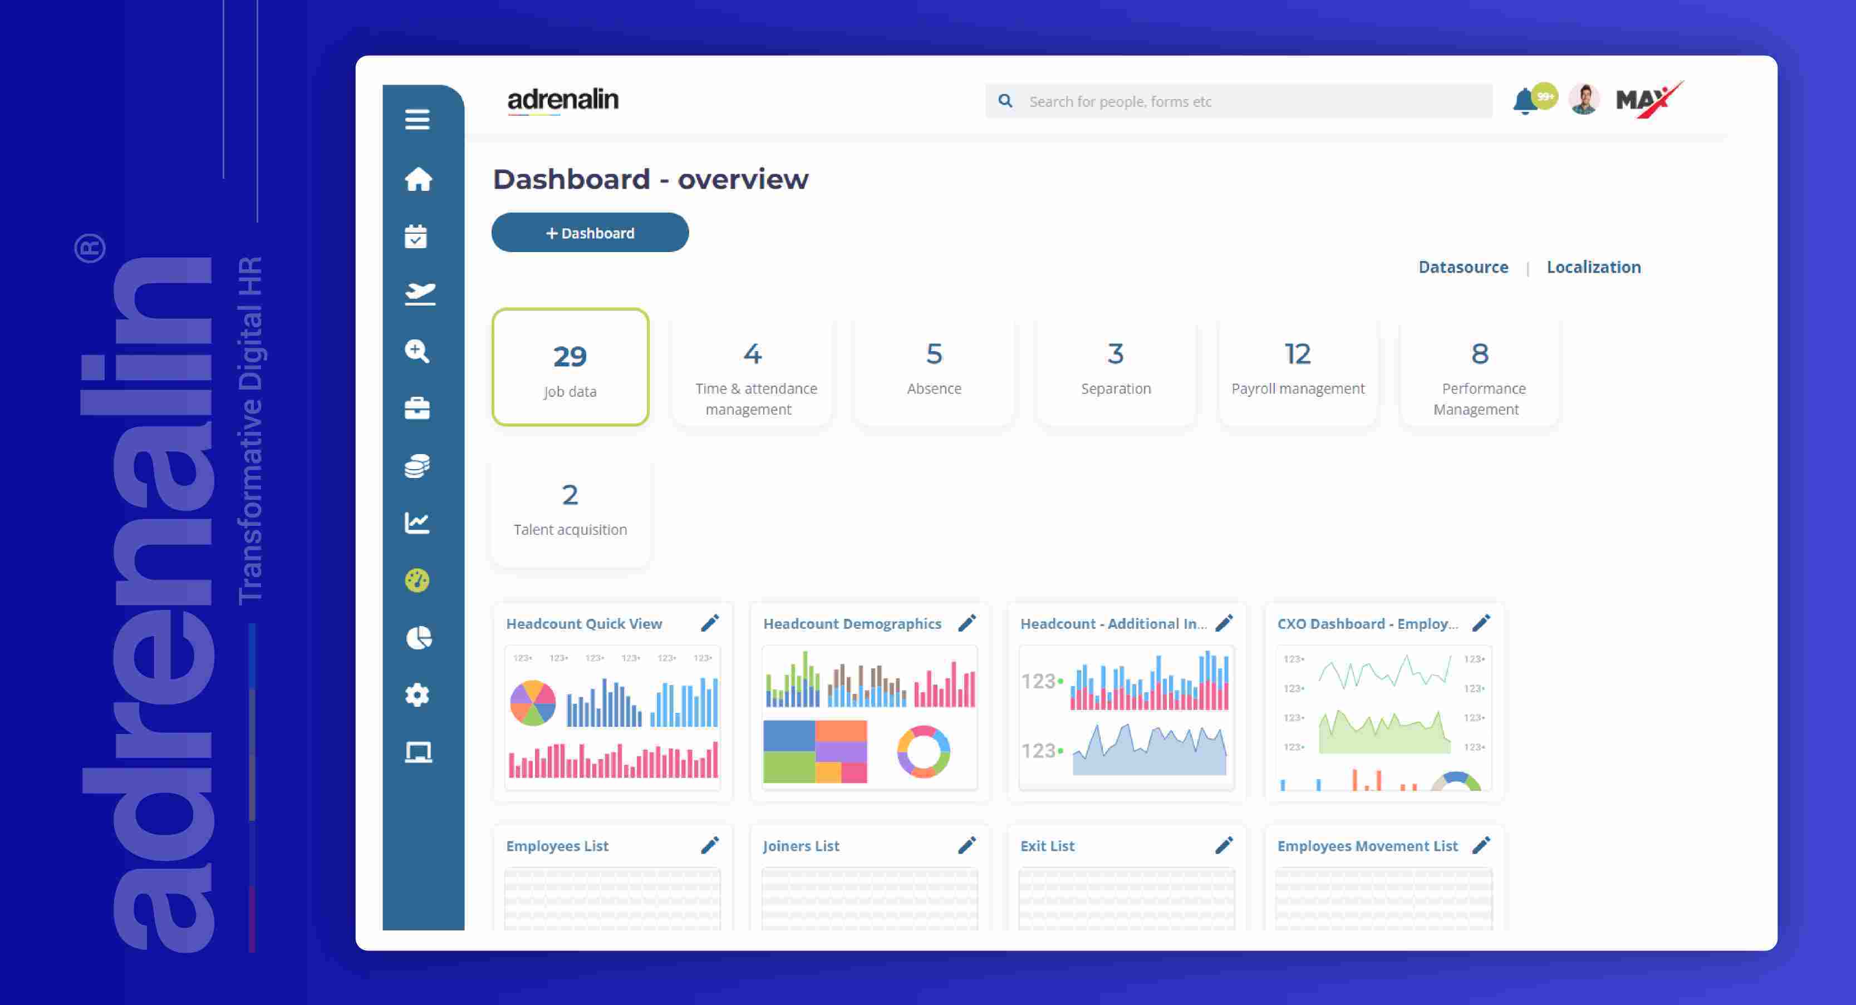Open the hamburger menu in sidebar

pos(417,120)
